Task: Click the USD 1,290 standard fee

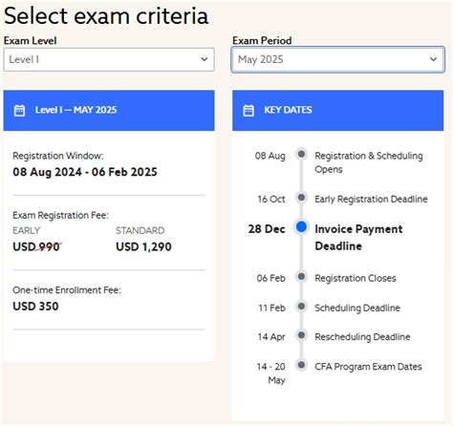Action: tap(143, 246)
